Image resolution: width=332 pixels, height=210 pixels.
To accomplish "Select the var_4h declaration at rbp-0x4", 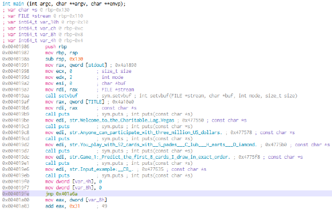I will point(43,40).
